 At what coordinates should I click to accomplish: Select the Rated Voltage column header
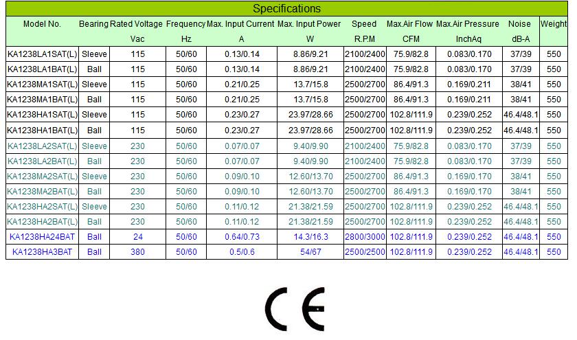pyautogui.click(x=137, y=23)
